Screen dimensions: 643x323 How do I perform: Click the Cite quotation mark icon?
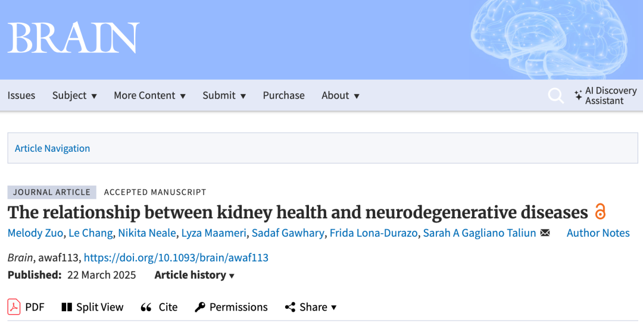pos(146,308)
